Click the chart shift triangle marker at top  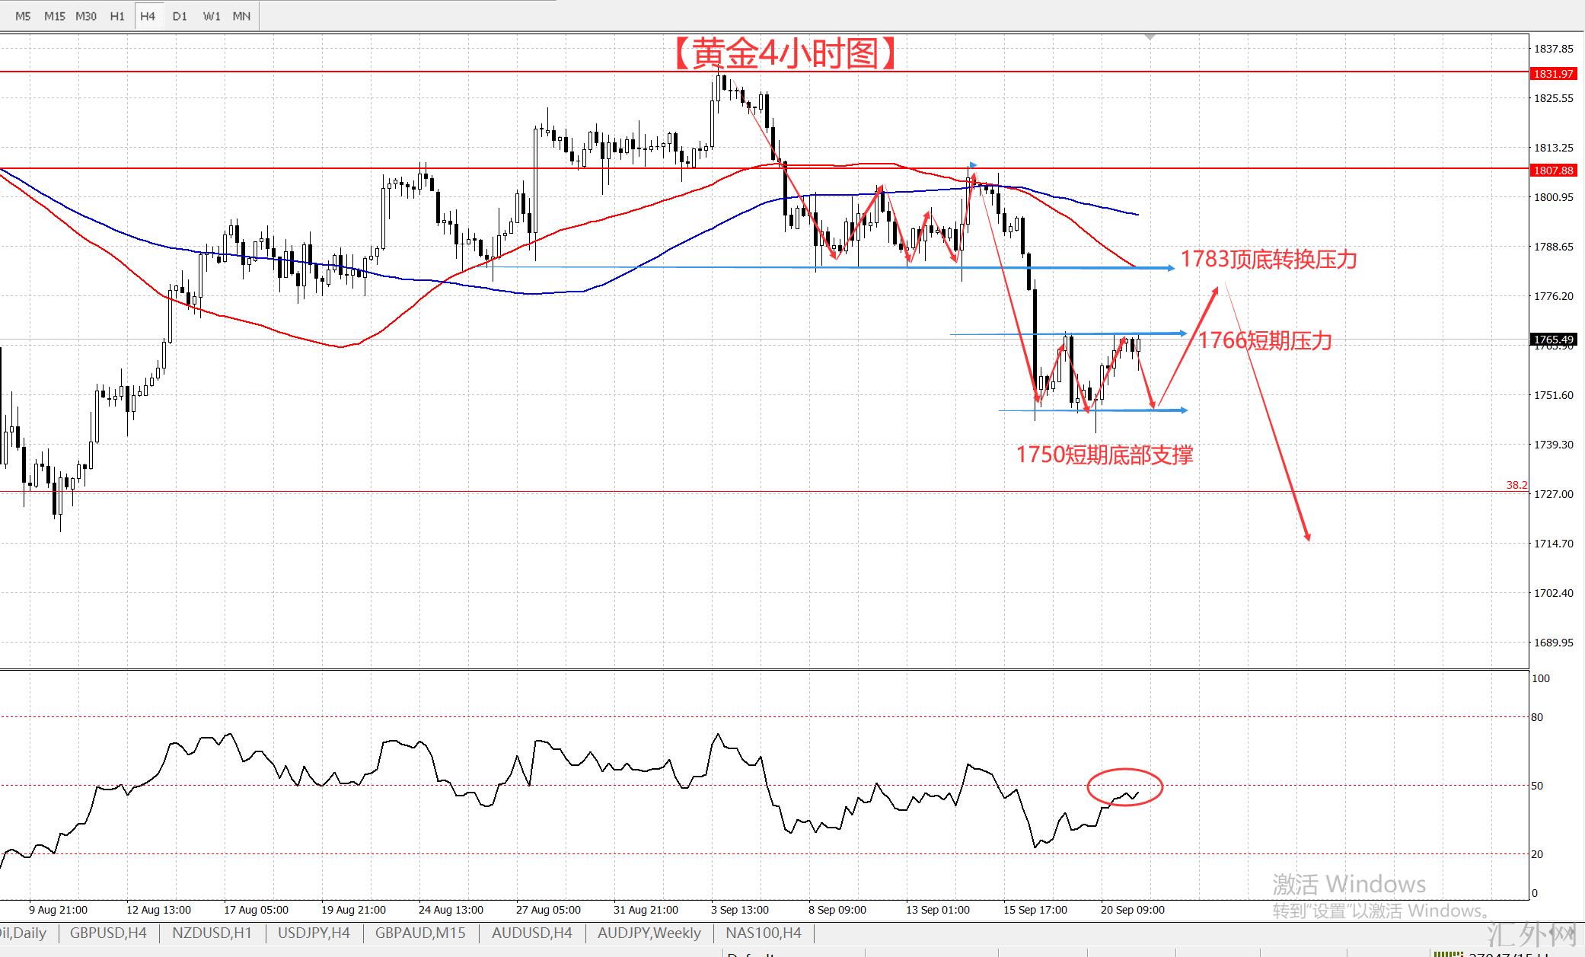click(x=1150, y=37)
